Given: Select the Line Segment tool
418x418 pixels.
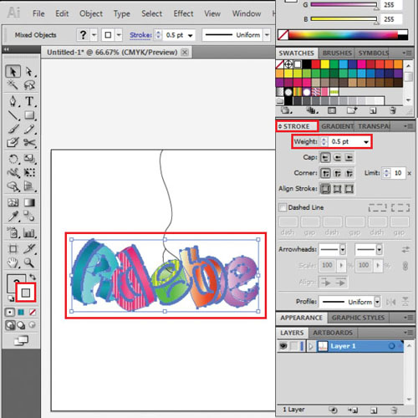Looking at the screenshot, I should [13, 115].
